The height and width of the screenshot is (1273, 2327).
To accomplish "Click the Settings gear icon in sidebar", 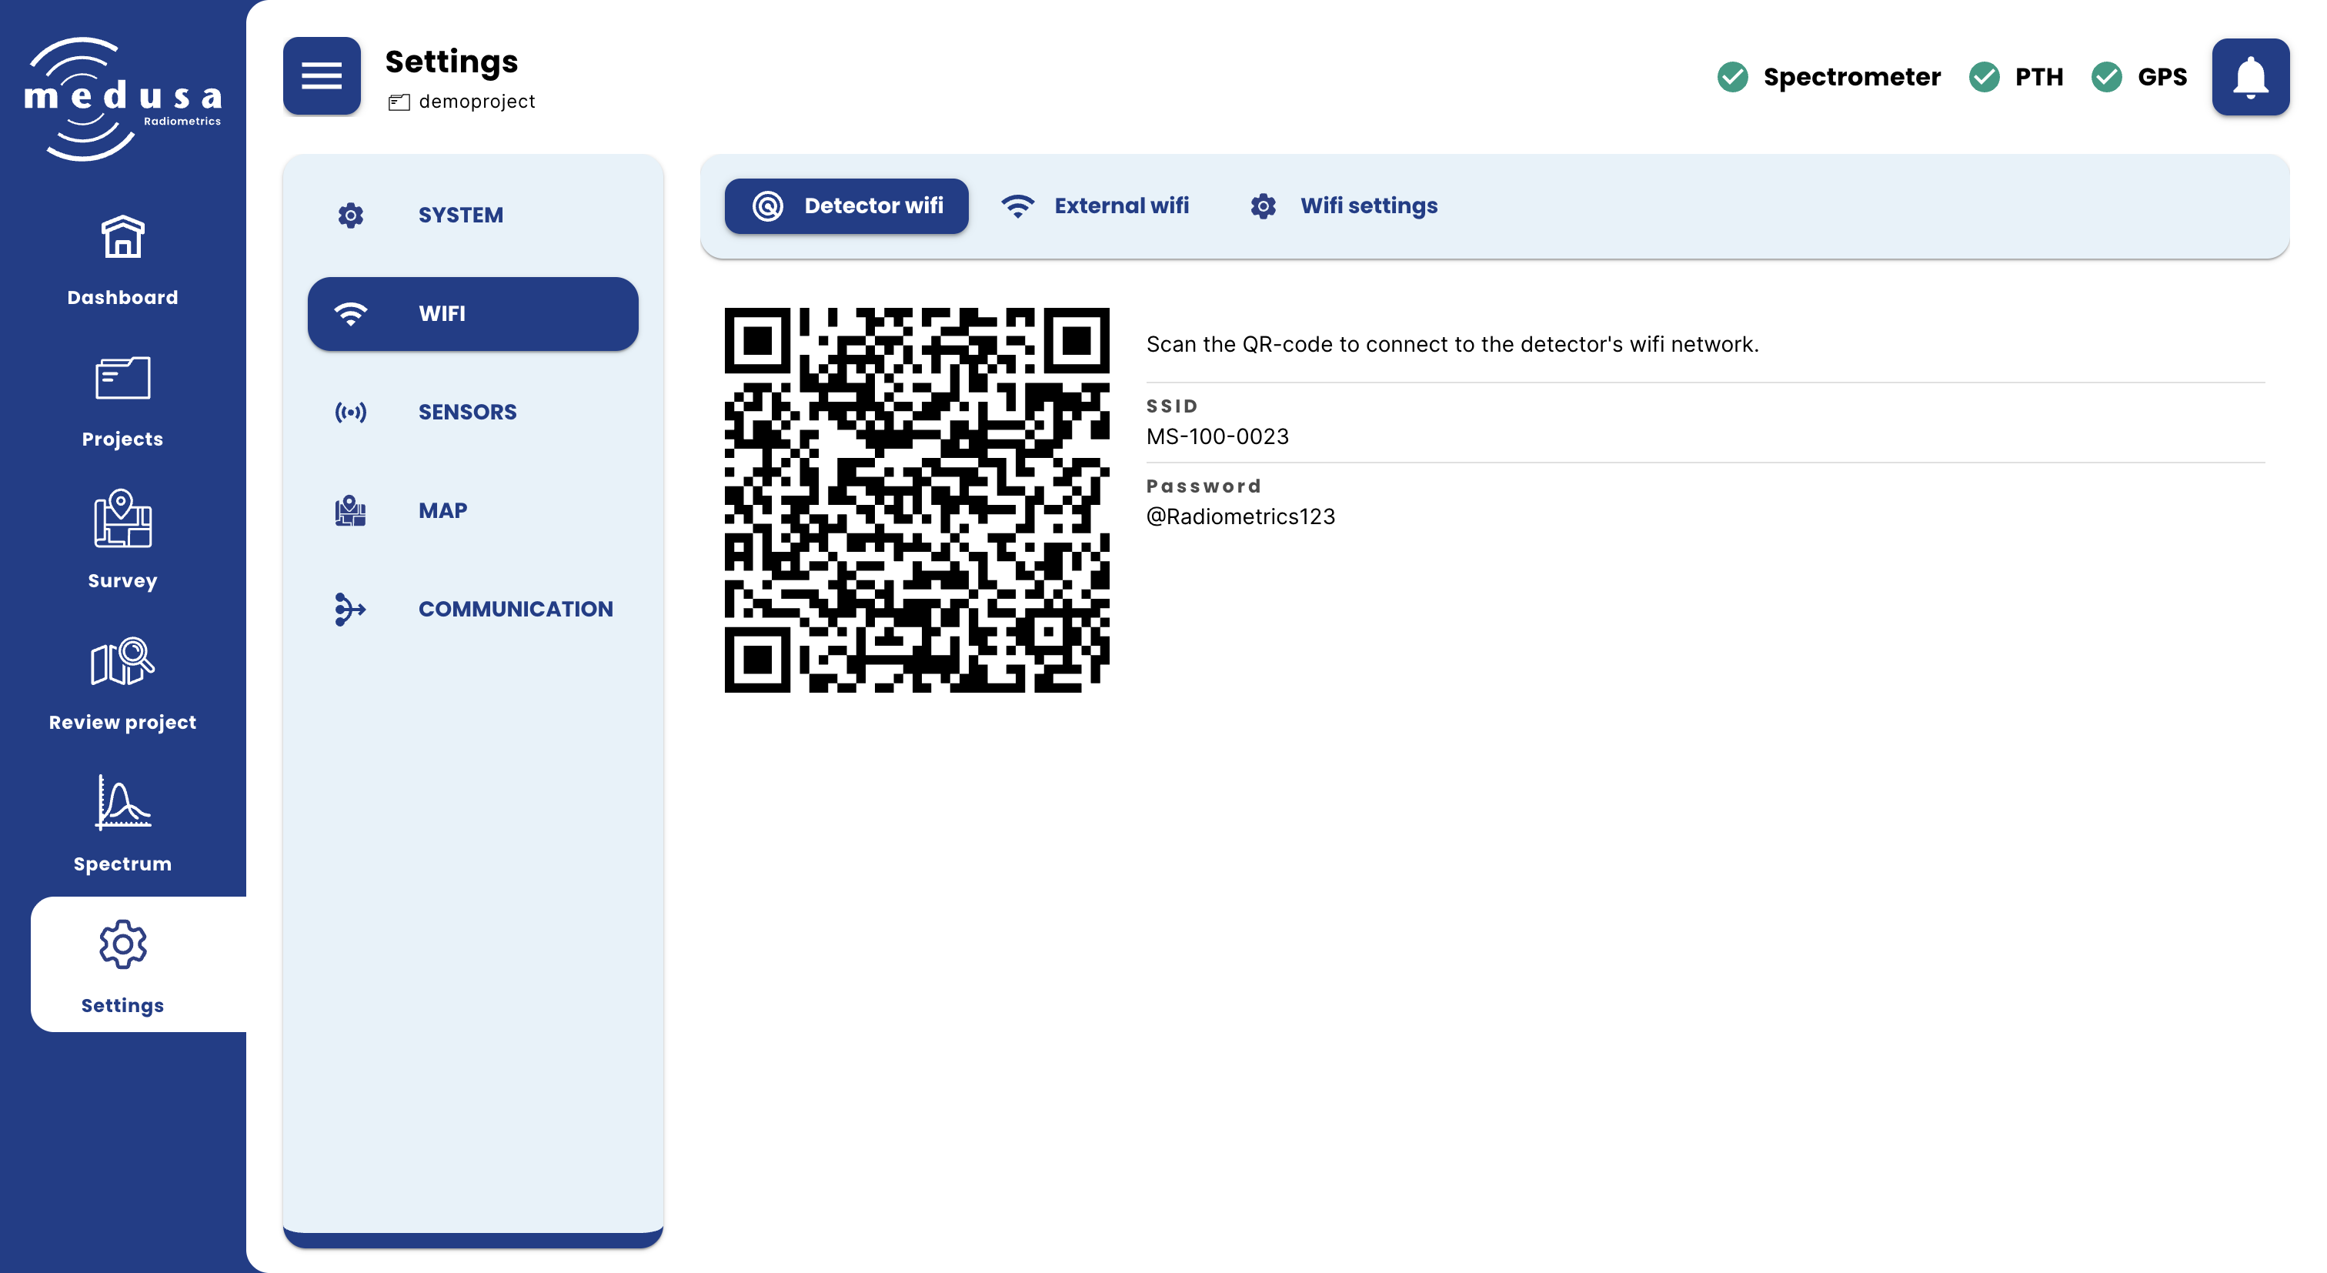I will [123, 945].
